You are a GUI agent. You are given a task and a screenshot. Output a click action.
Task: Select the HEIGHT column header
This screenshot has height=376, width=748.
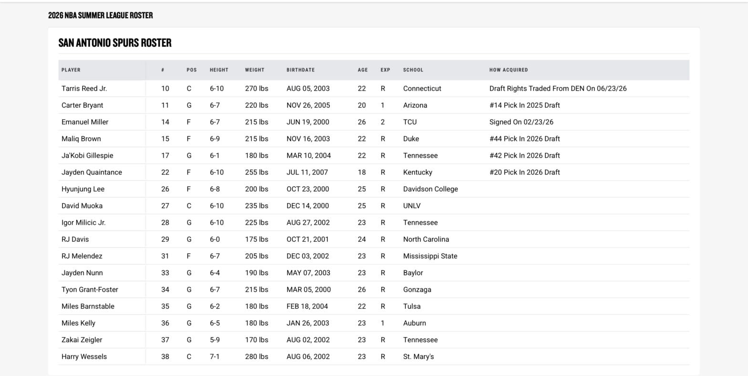(x=219, y=70)
